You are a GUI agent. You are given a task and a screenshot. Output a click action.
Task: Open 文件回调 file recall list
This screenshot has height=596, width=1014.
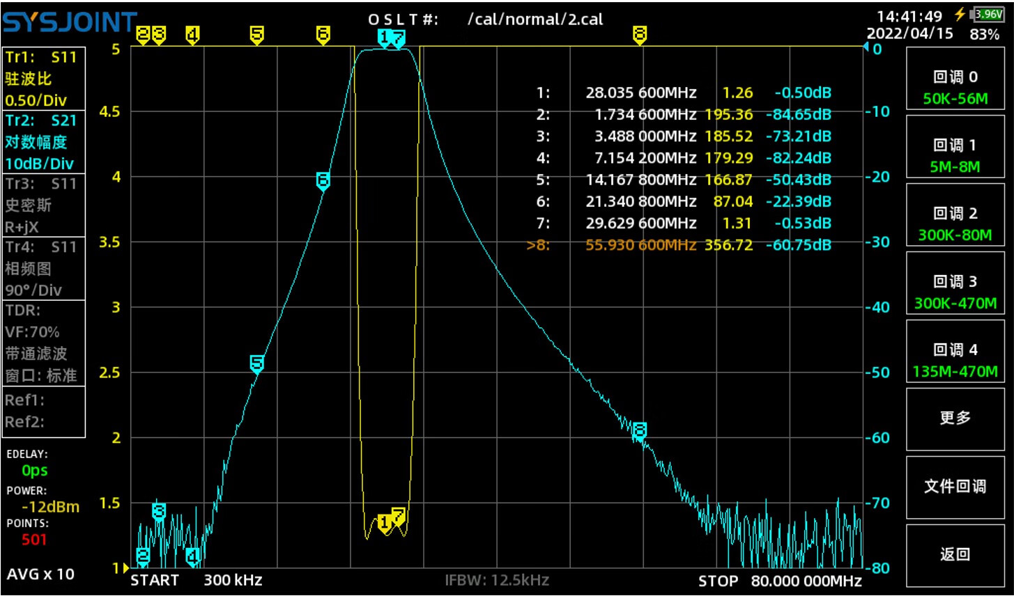(954, 486)
